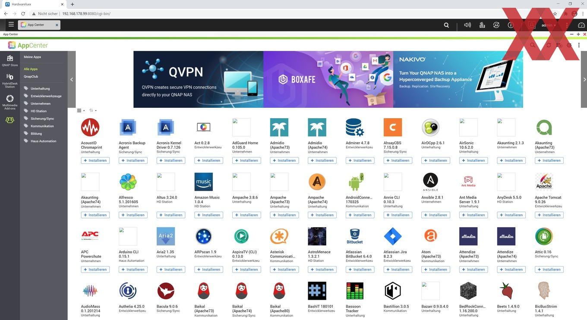Click the Bassoon Tracker icon
Viewport: 587px width, 320px height.
coord(355,291)
